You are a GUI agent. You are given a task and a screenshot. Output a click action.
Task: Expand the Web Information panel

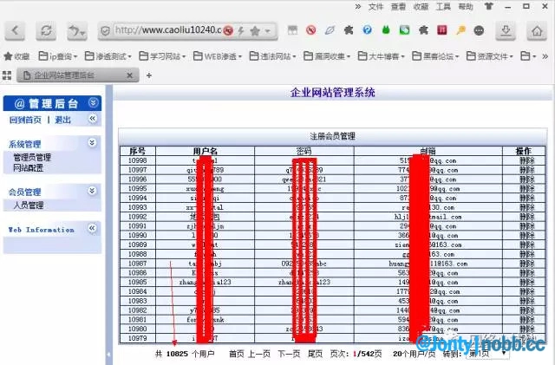coord(93,229)
